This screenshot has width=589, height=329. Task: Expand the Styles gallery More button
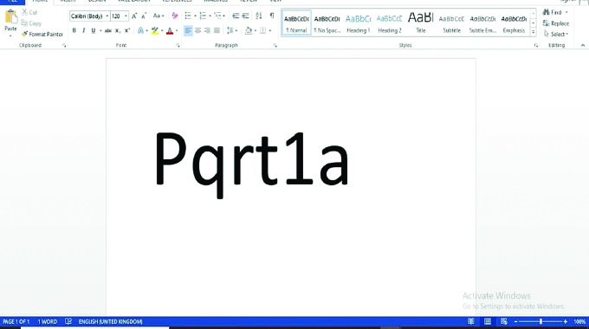[533, 32]
